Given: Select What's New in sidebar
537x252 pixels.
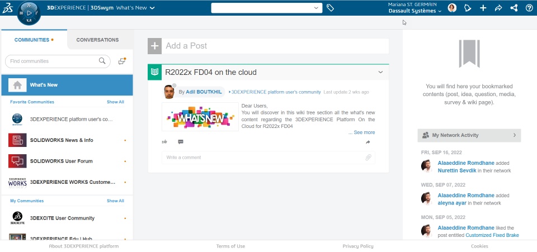Looking at the screenshot, I should [x=67, y=85].
